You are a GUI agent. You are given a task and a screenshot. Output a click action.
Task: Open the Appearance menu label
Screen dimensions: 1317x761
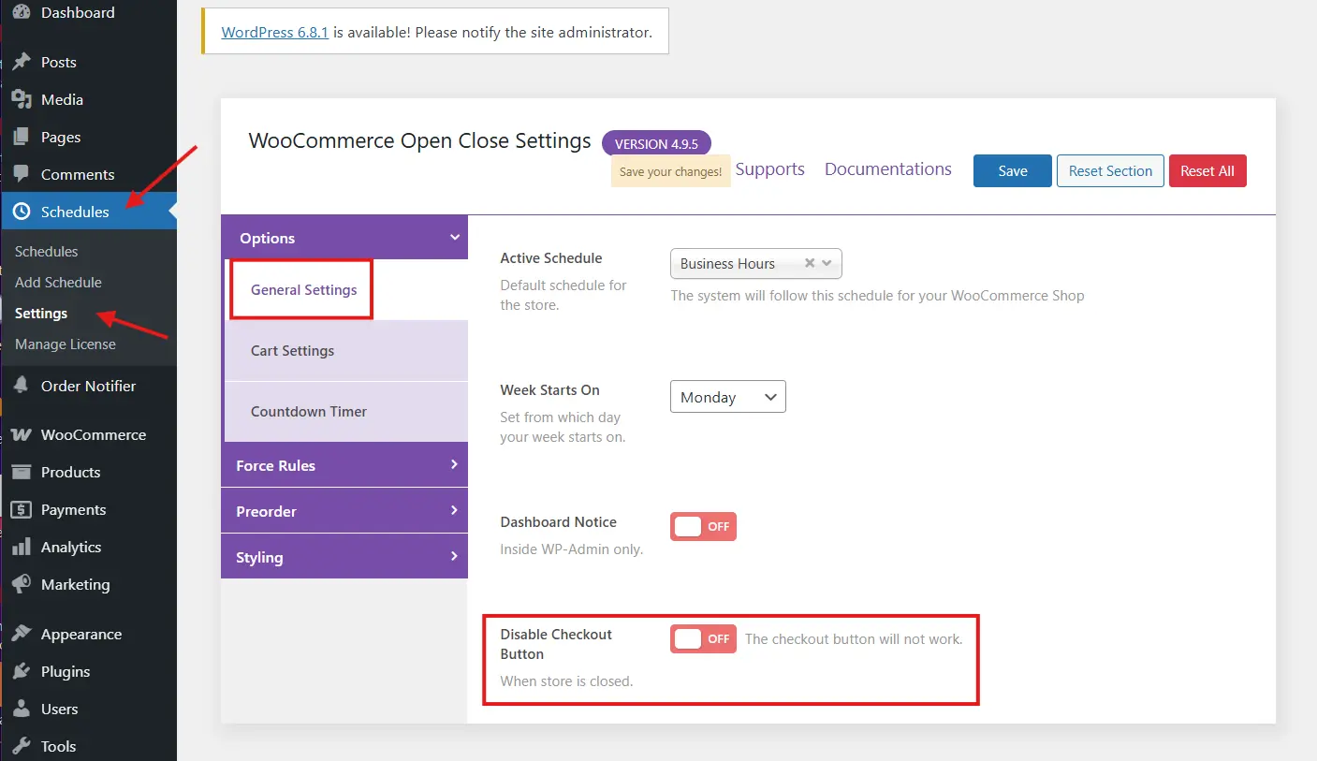click(81, 635)
